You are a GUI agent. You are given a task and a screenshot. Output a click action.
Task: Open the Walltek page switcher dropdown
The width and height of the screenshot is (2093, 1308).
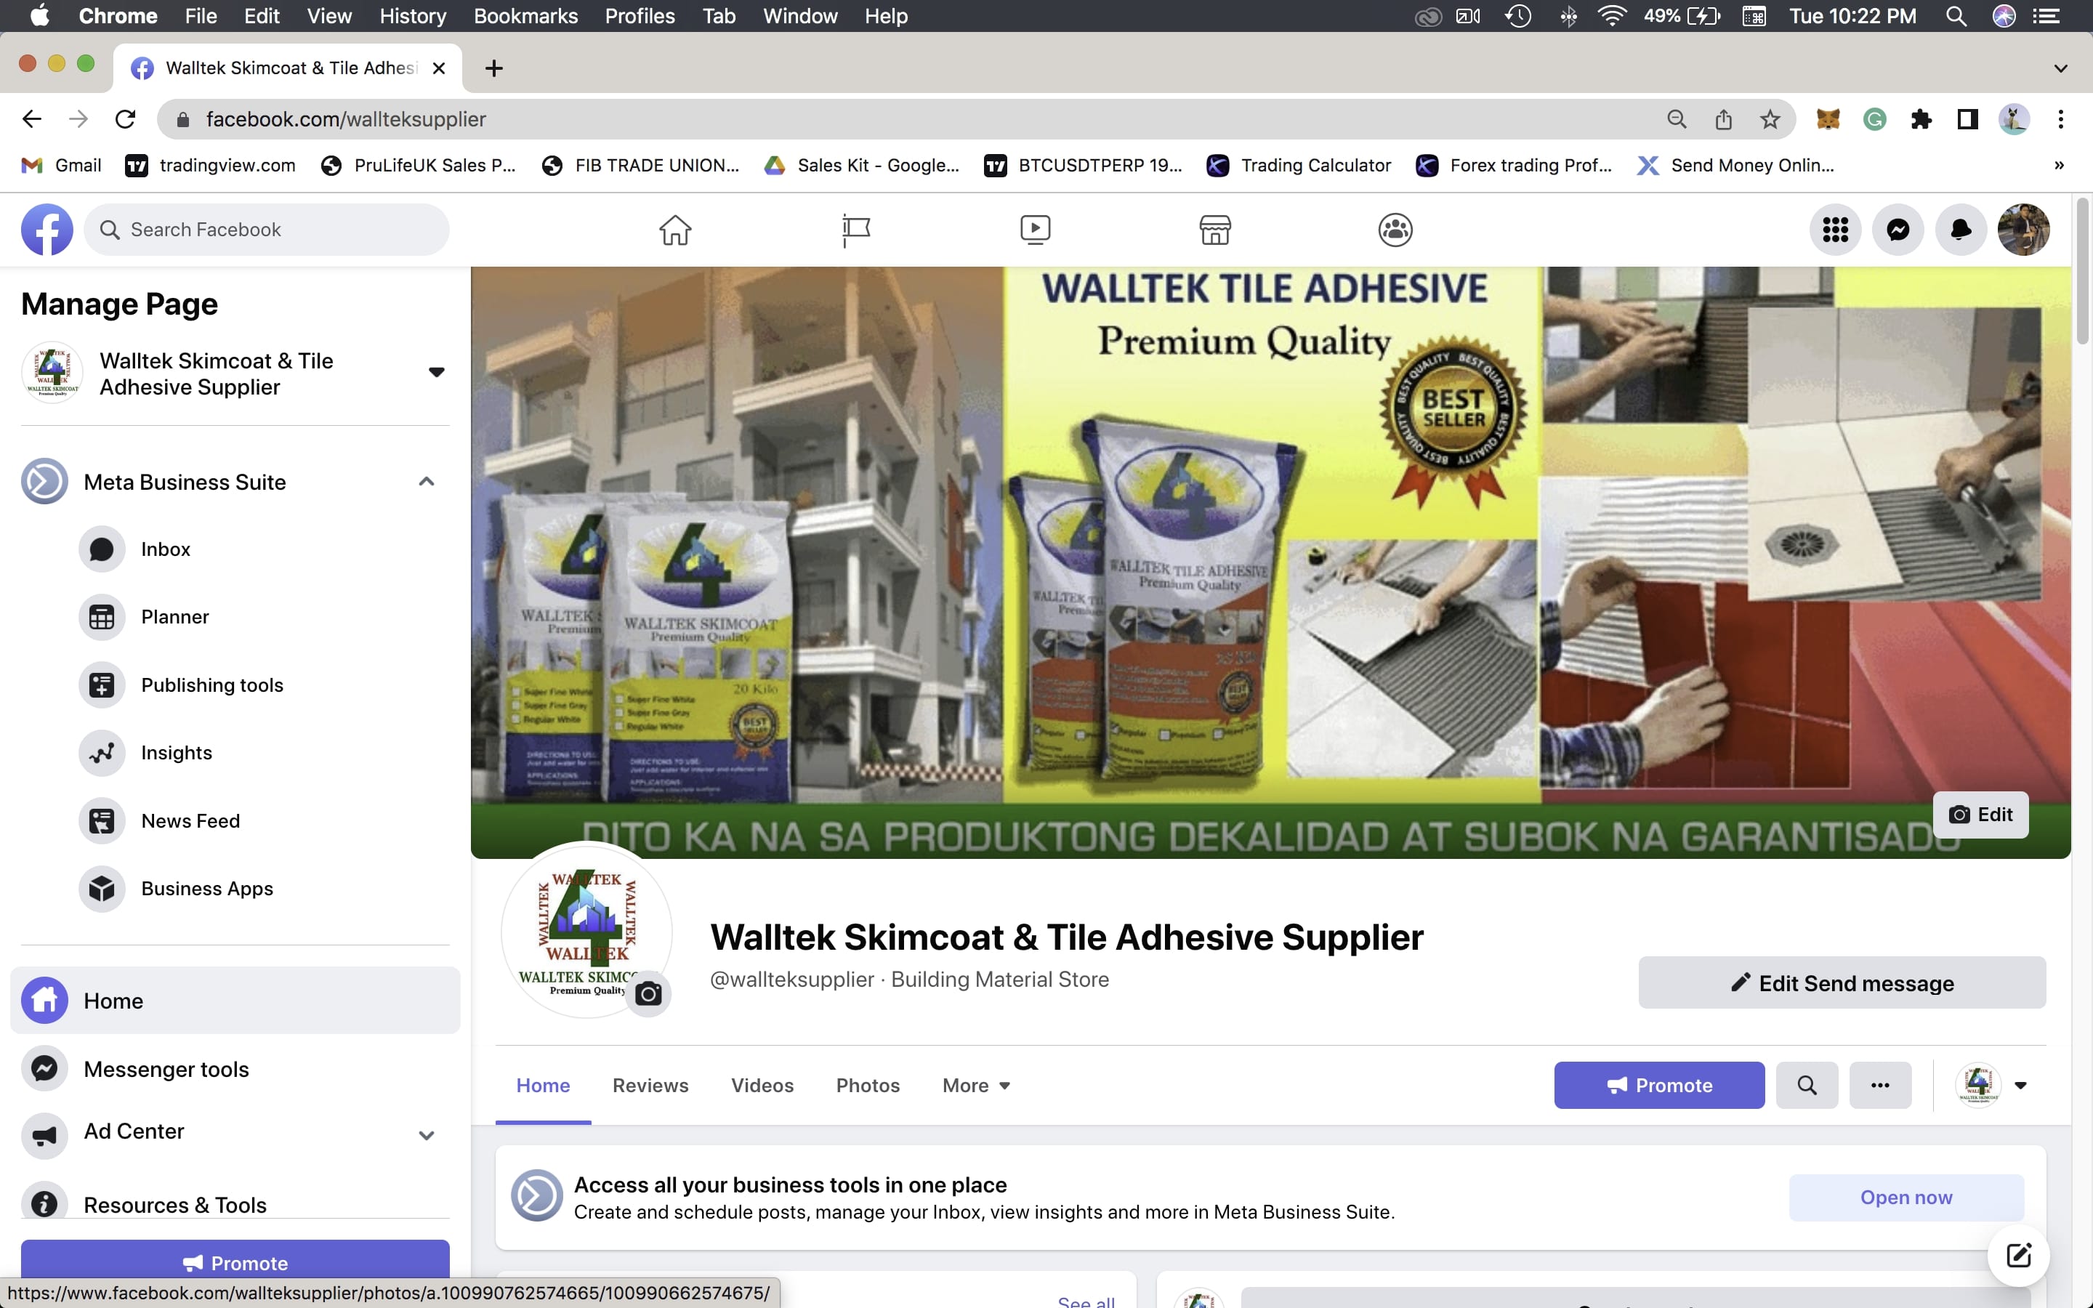click(436, 373)
